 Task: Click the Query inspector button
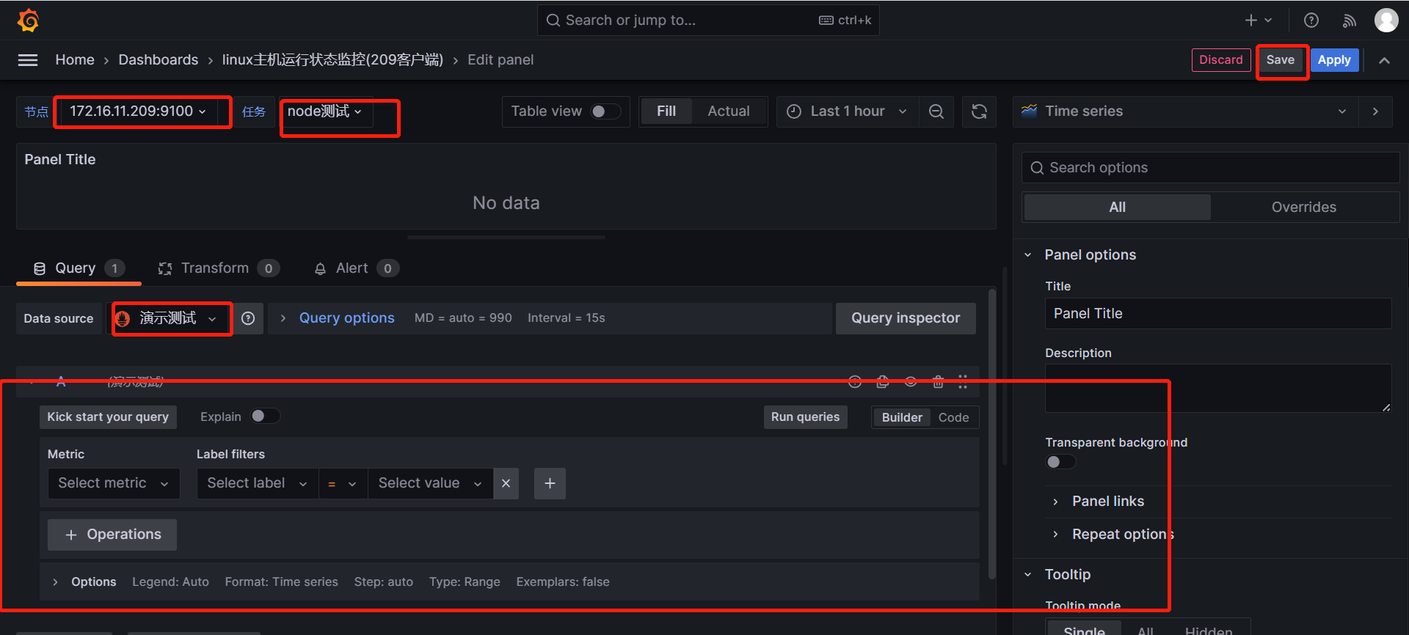tap(905, 318)
